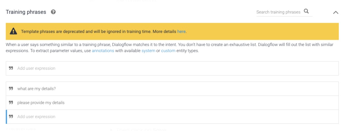Click the search magnifier icon
Image resolution: width=345 pixels, height=131 pixels.
[306, 11]
